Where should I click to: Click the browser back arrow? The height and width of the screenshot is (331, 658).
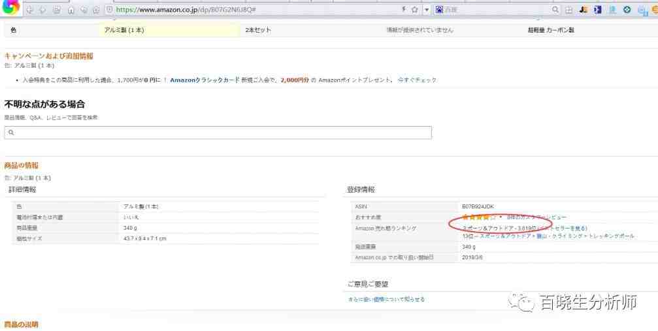tap(29, 10)
